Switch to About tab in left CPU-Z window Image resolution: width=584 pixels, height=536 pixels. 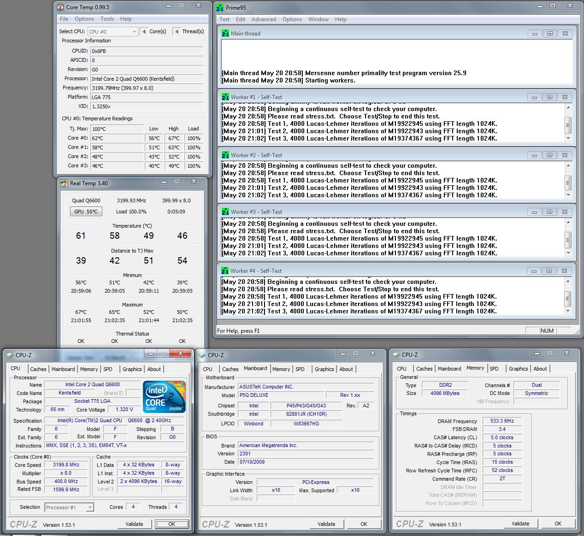[154, 369]
